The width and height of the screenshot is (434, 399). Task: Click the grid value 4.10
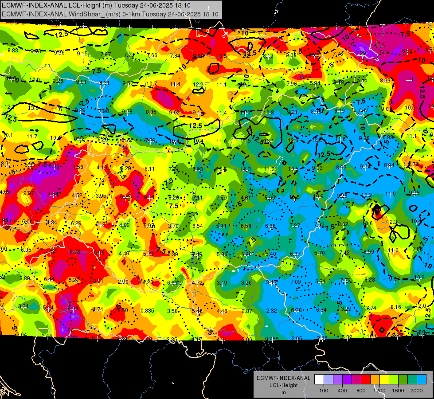(102, 168)
